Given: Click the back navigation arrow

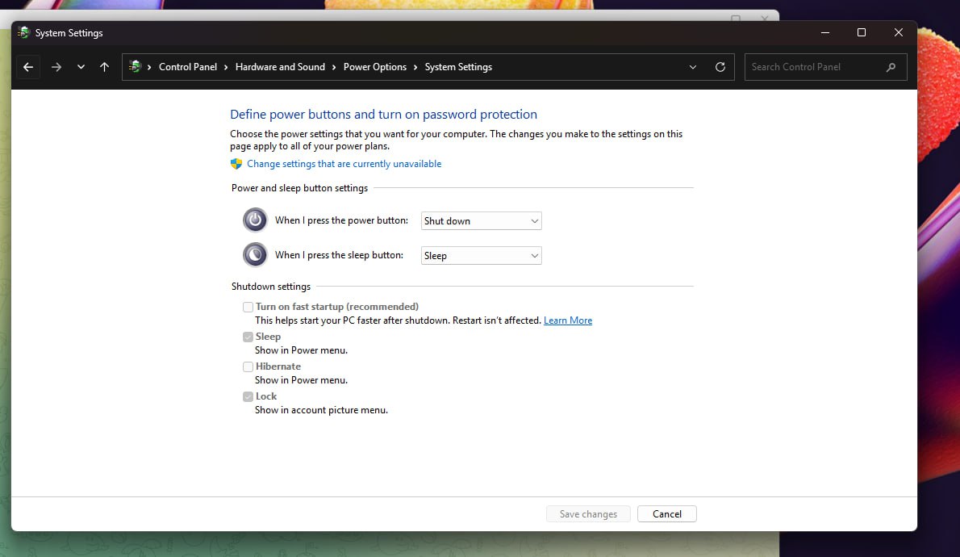Looking at the screenshot, I should tap(28, 67).
